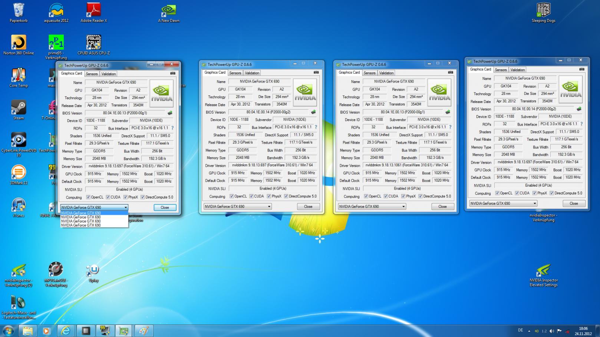The image size is (600, 337).
Task: Open the Adobe Reader X desktop shortcut
Action: click(x=93, y=13)
